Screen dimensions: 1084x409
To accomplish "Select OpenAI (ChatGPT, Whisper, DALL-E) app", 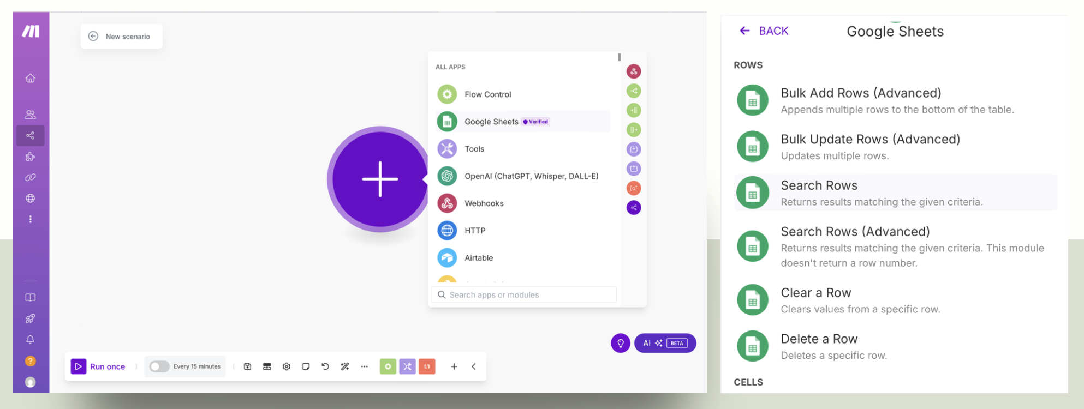I will (x=523, y=176).
